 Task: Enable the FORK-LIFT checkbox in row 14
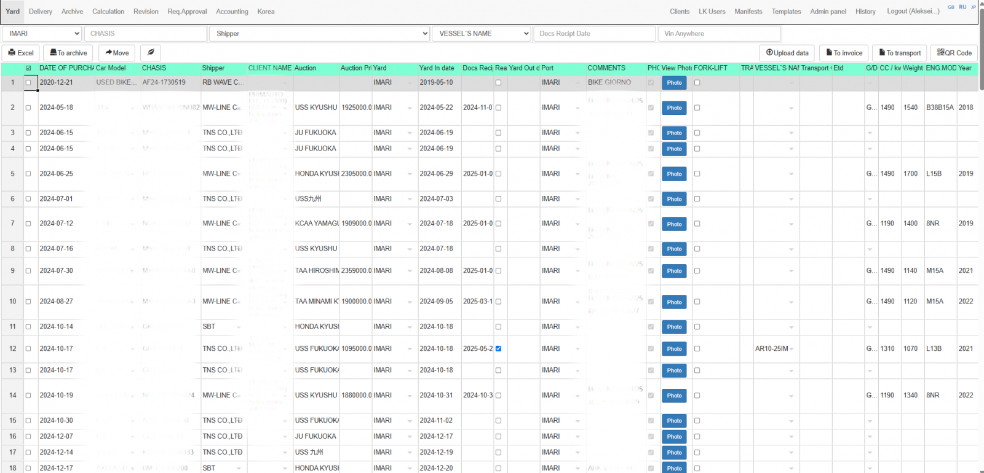click(697, 396)
